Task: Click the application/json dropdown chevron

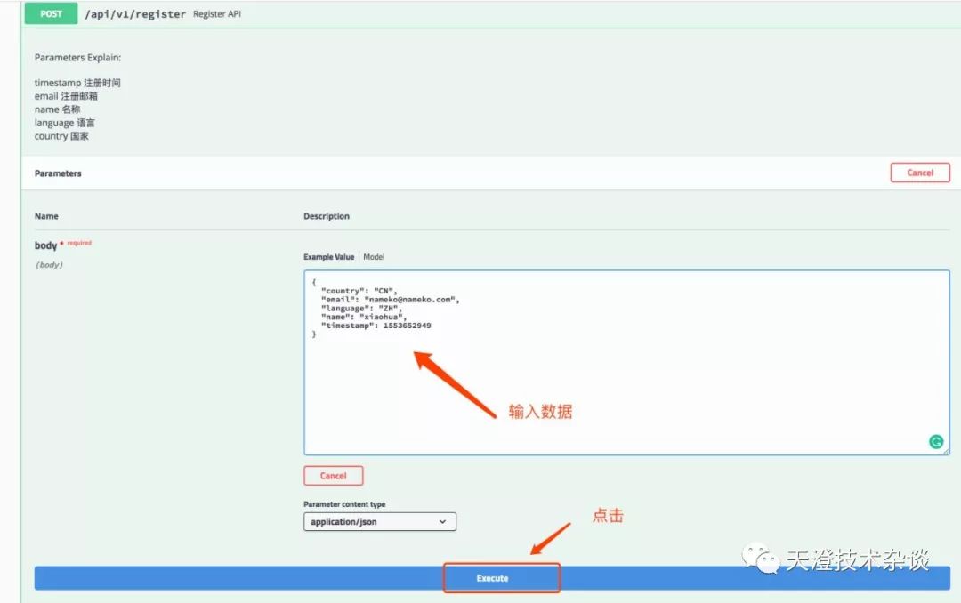Action: pos(442,521)
